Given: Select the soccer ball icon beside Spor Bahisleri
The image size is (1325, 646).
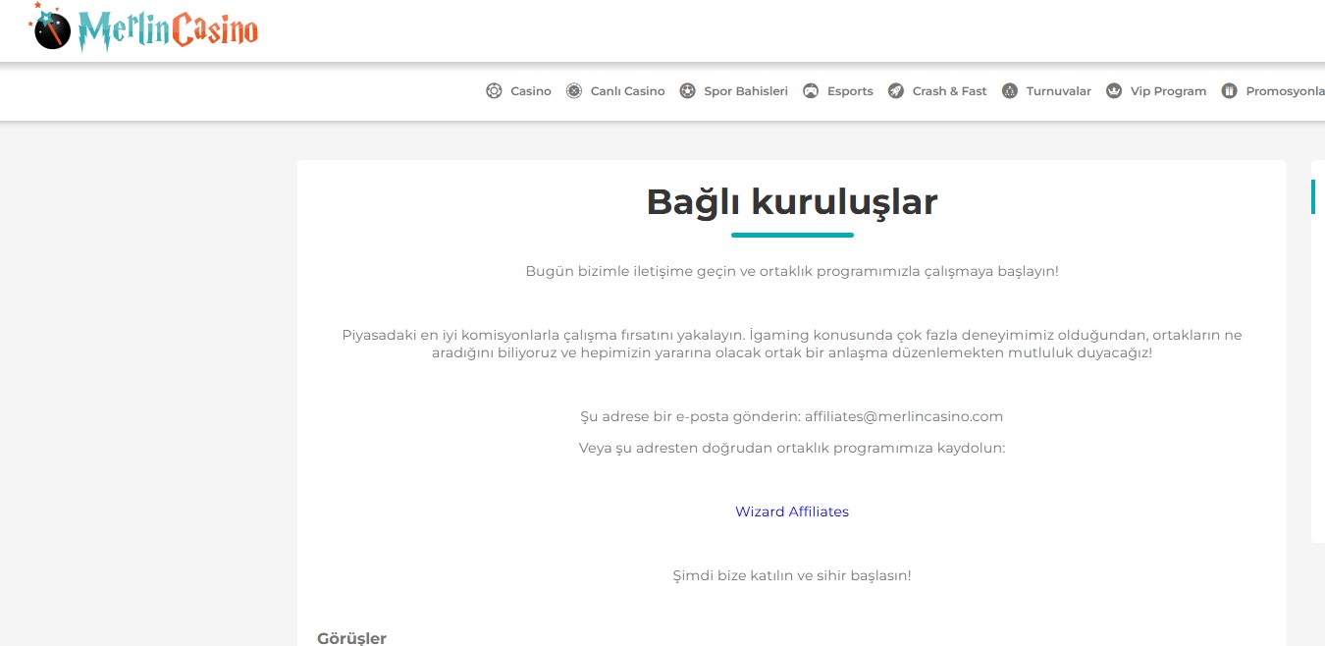Looking at the screenshot, I should coord(688,90).
